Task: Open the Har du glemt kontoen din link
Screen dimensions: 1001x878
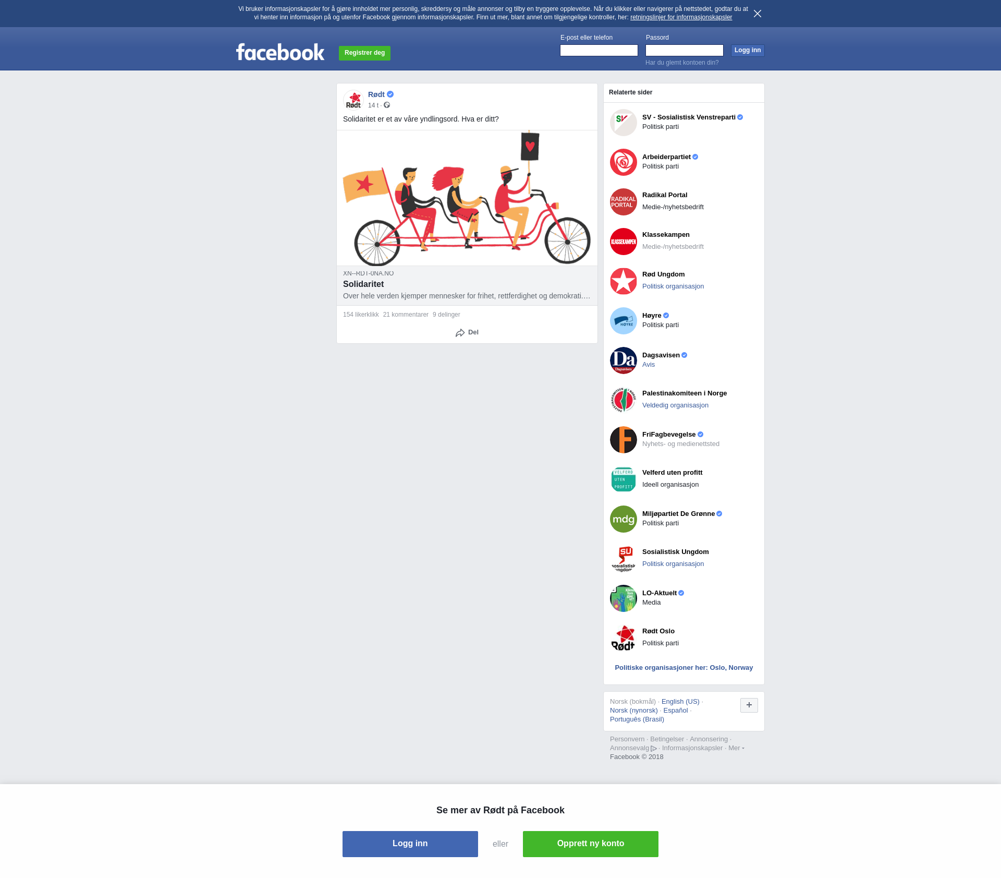Action: tap(682, 63)
